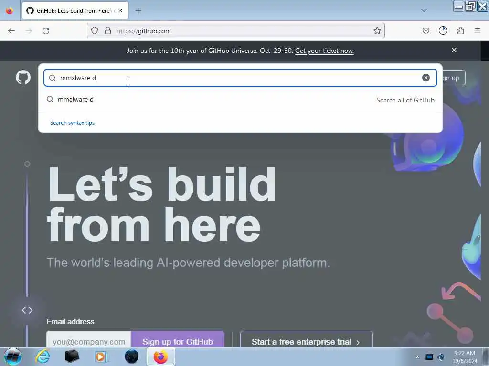Open the 'Get your ticket now' link
This screenshot has height=366, width=489.
coord(324,51)
